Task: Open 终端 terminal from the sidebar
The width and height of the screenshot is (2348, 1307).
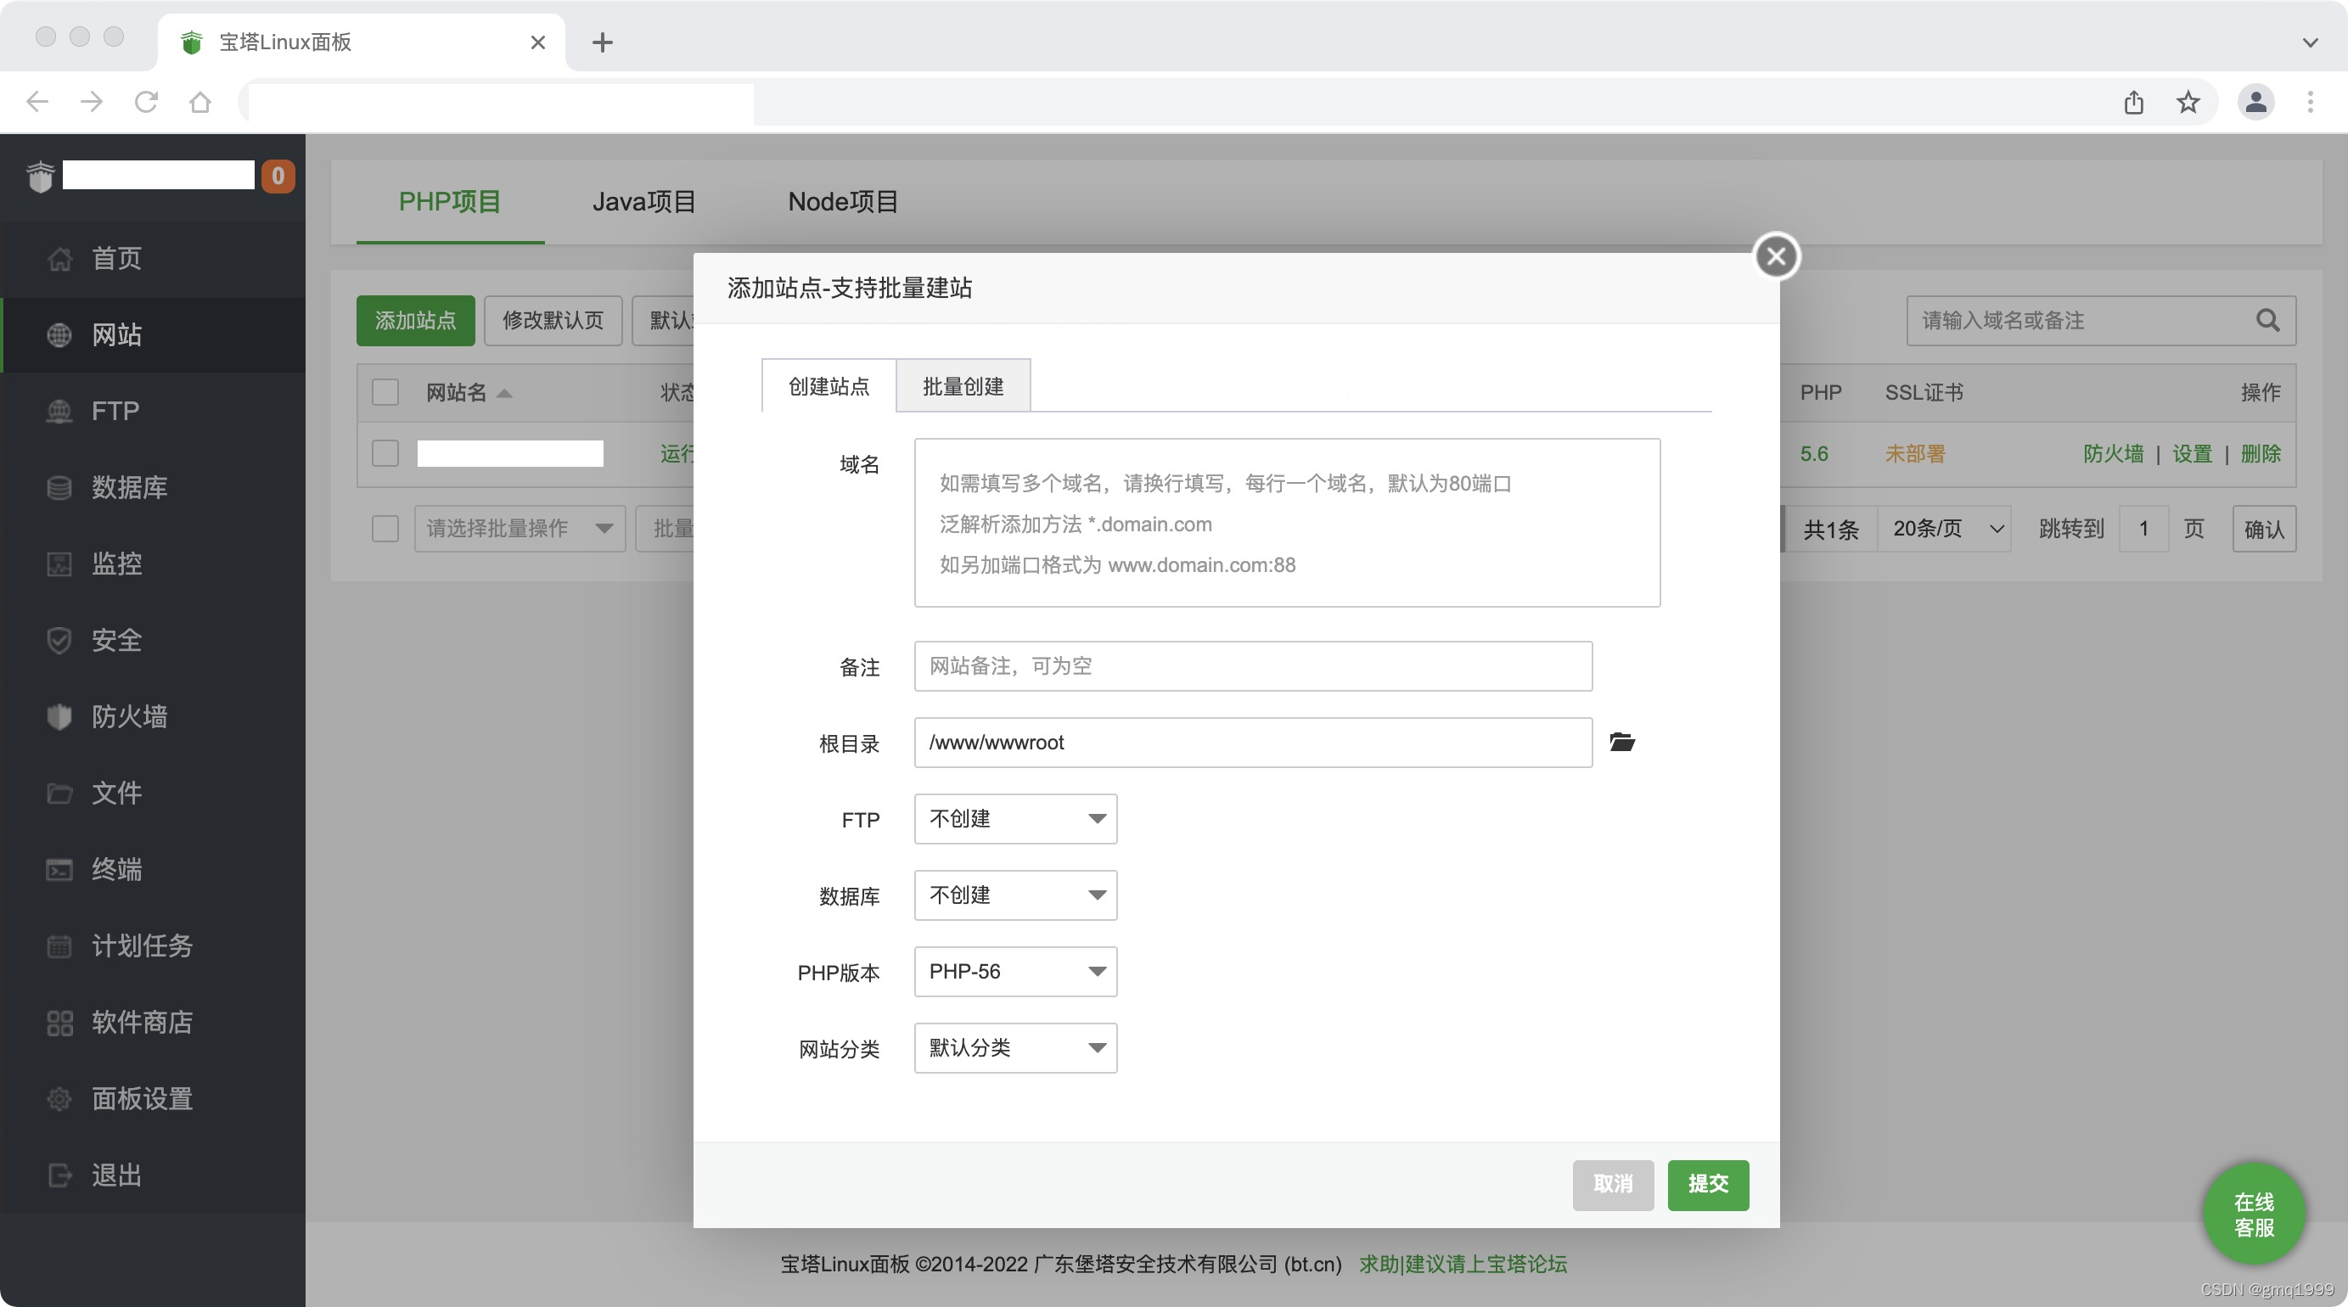Action: click(x=115, y=868)
